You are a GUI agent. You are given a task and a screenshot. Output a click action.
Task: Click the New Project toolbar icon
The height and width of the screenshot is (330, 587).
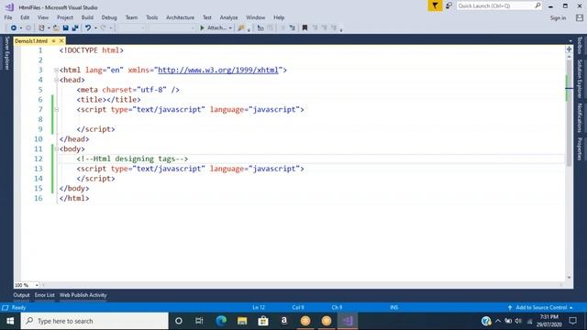[41, 27]
